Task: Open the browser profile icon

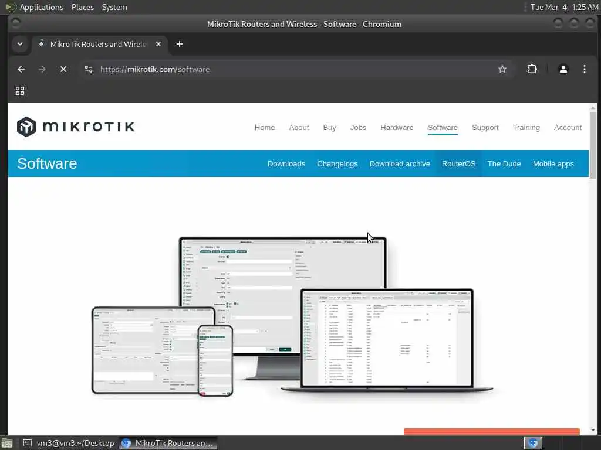Action: [x=563, y=69]
